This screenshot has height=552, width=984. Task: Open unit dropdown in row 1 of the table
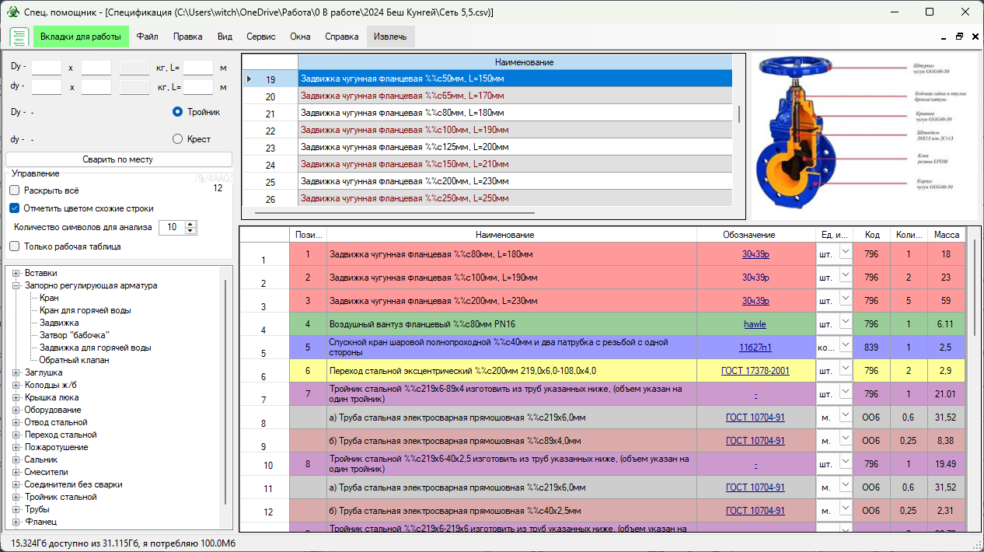pyautogui.click(x=845, y=253)
